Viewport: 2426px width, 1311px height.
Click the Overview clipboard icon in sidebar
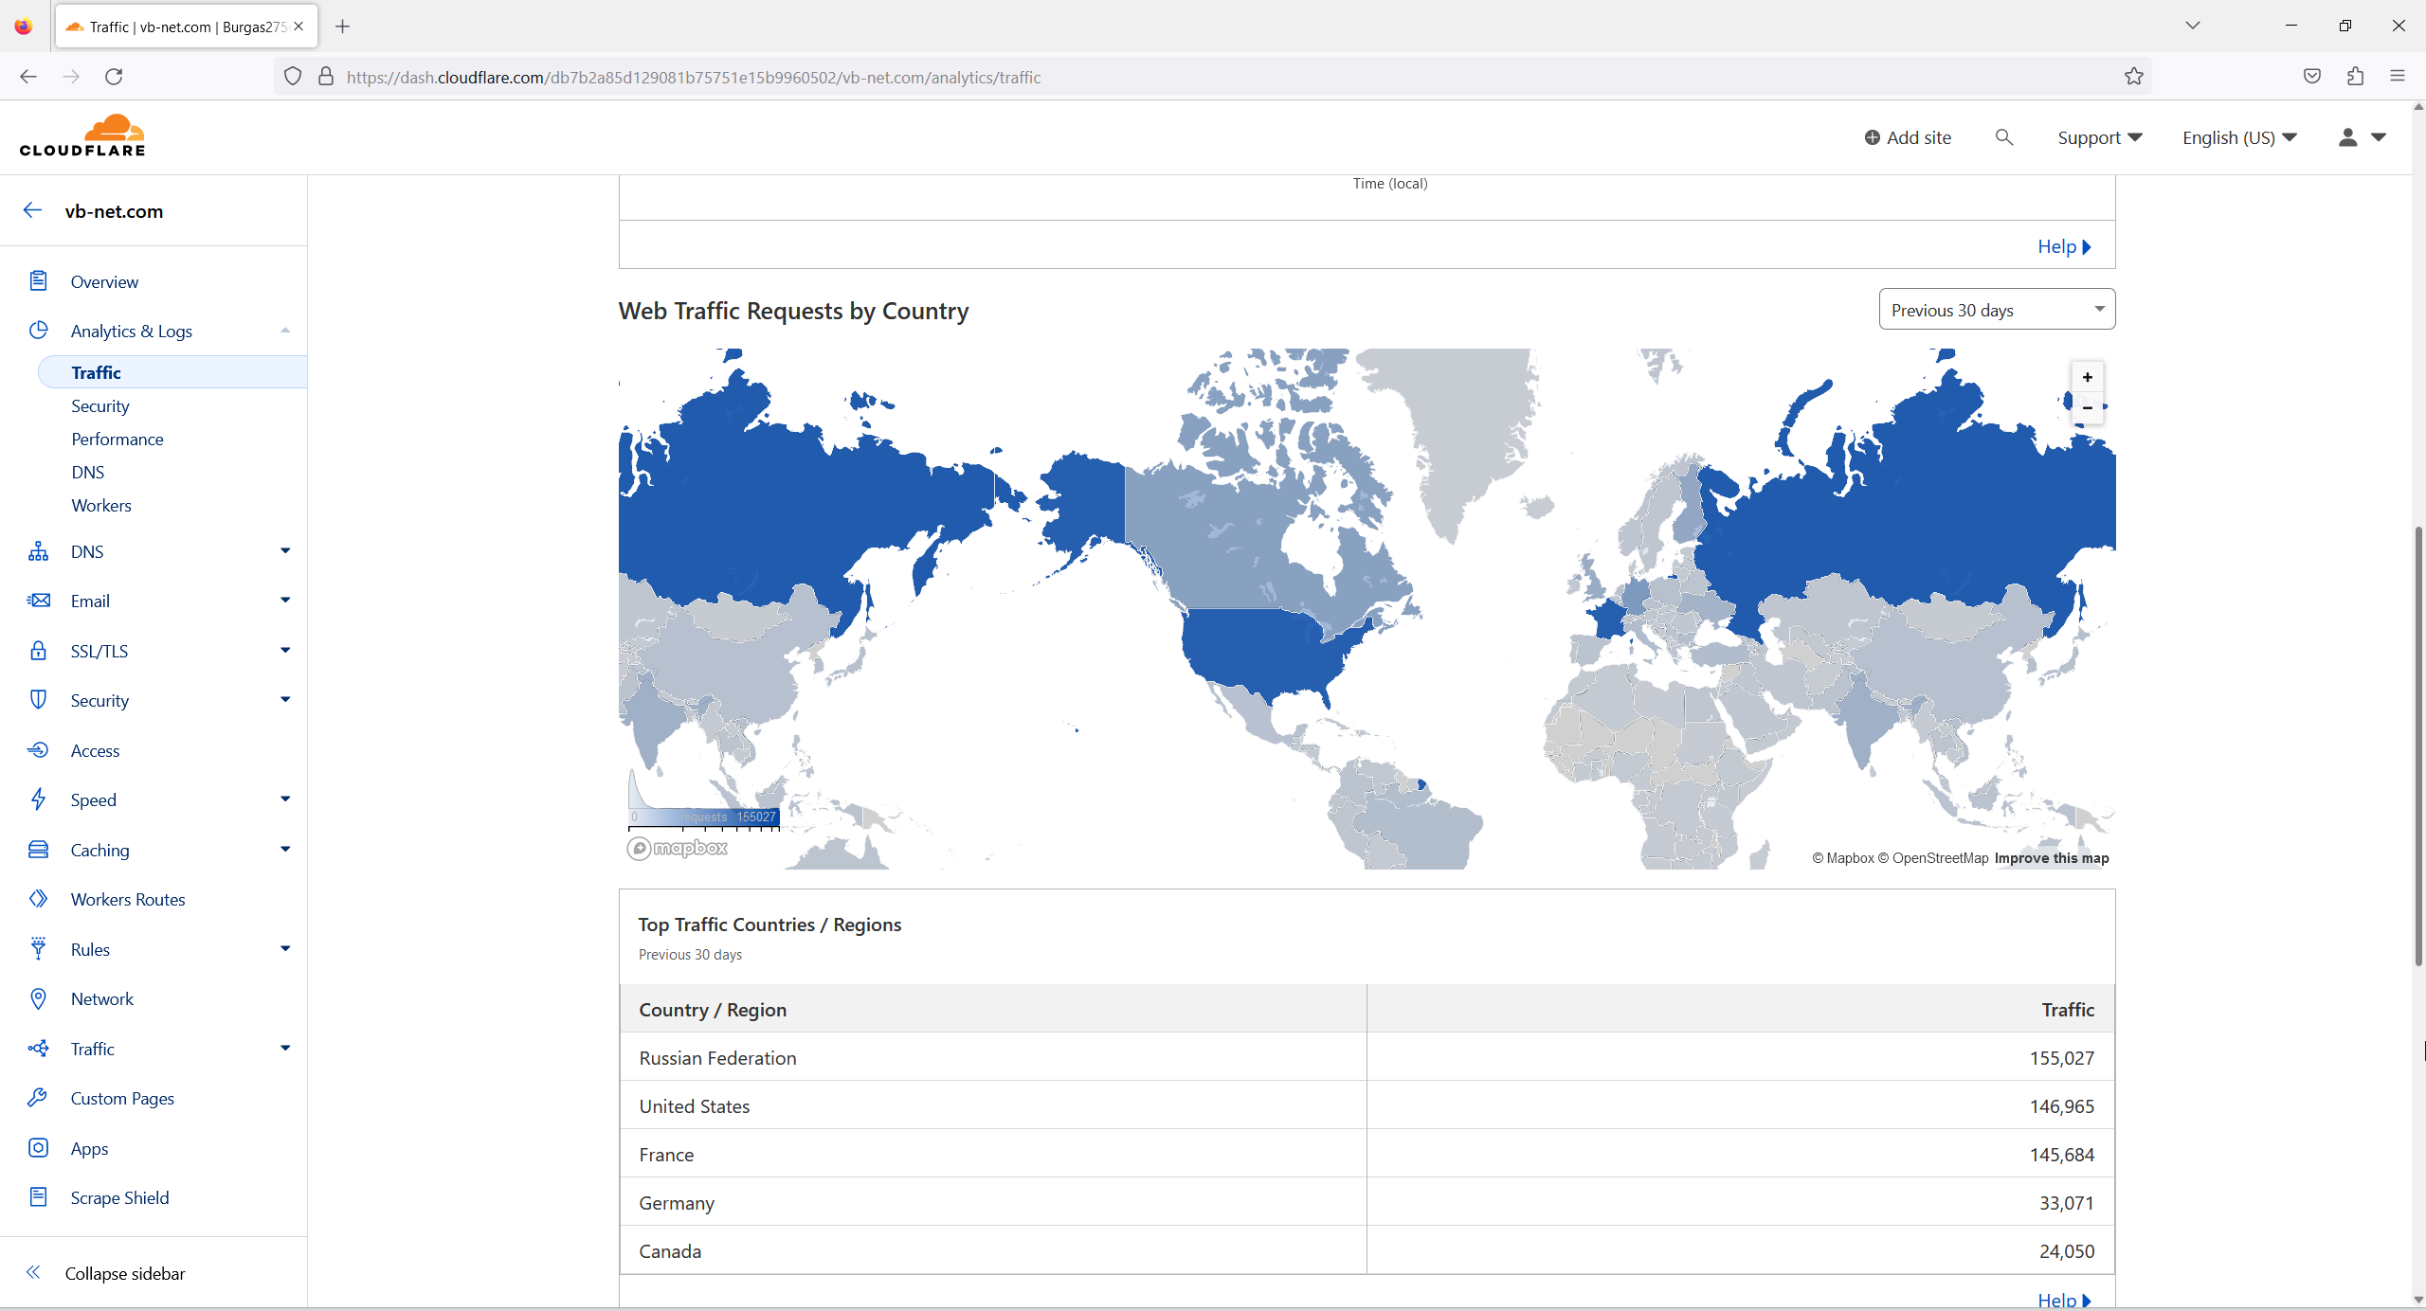(x=38, y=281)
